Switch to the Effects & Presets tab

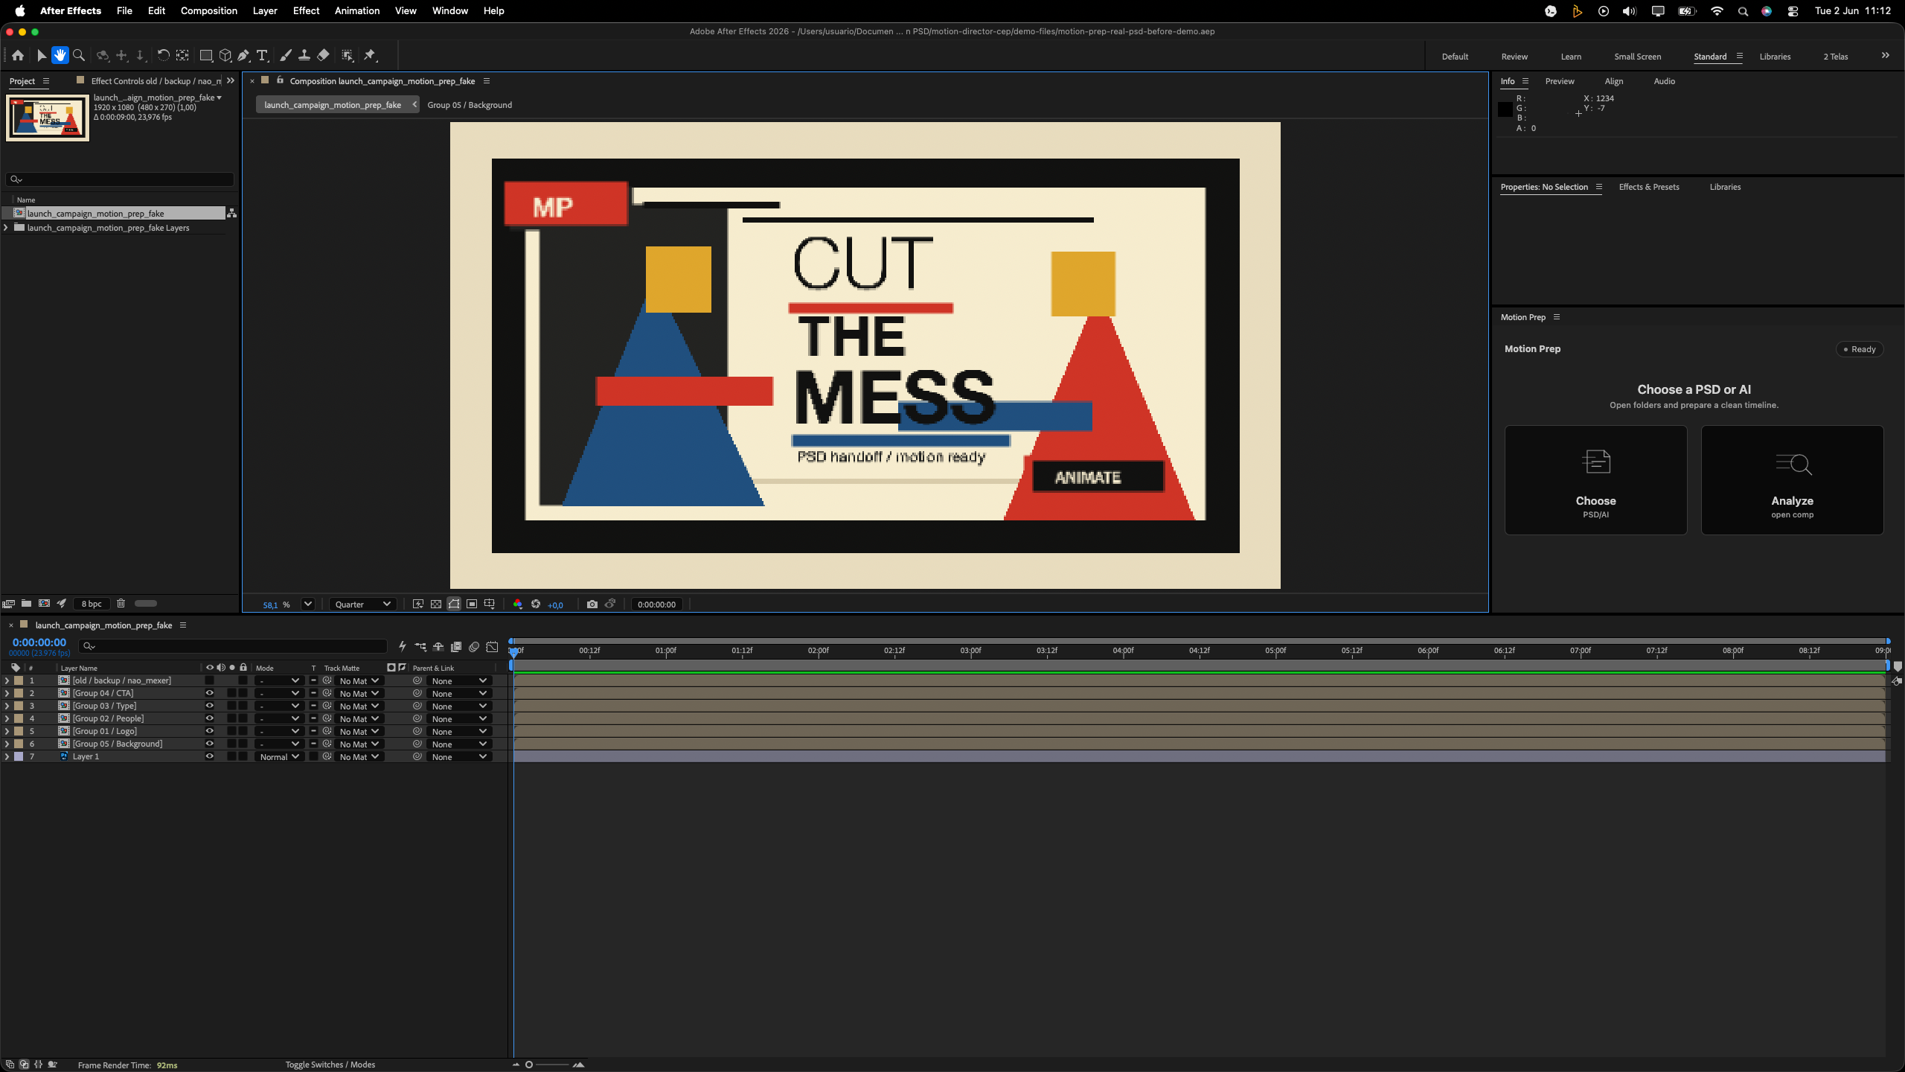[x=1649, y=187]
